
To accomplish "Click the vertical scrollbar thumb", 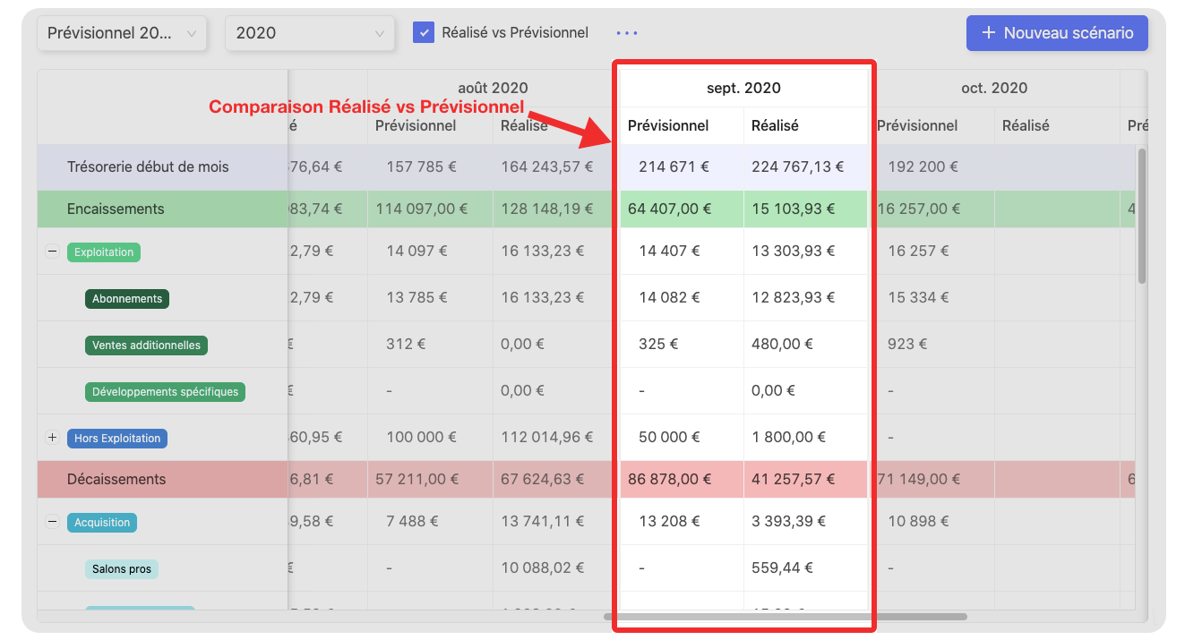I will pos(1142,216).
